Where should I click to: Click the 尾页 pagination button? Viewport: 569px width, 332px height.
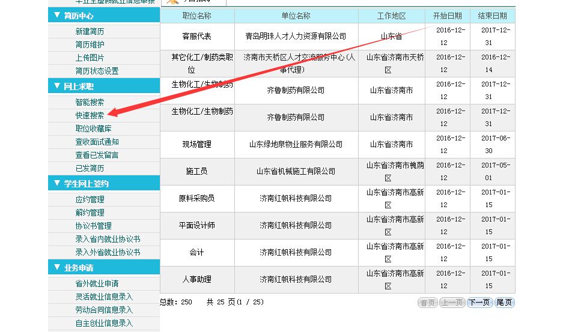[x=504, y=302]
